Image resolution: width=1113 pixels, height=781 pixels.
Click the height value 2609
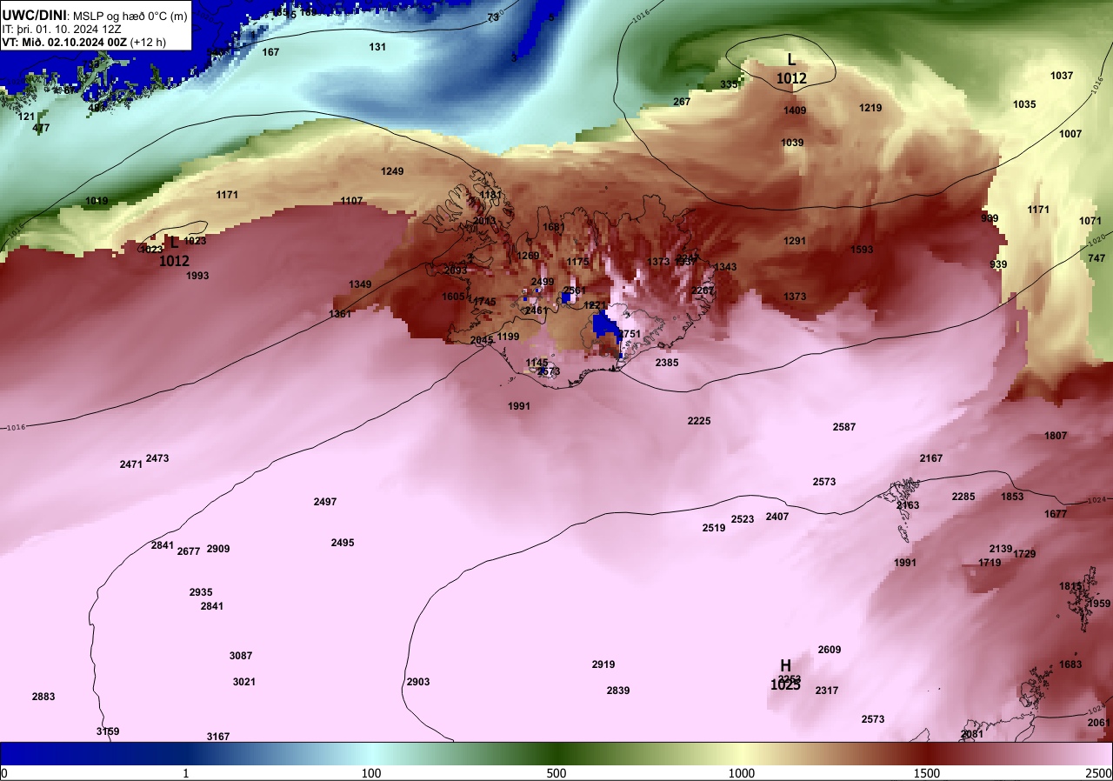point(830,650)
